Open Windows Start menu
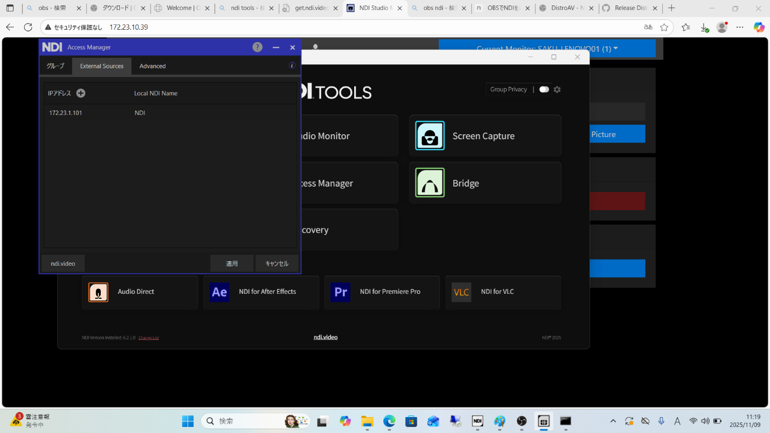The width and height of the screenshot is (770, 433). click(x=188, y=421)
